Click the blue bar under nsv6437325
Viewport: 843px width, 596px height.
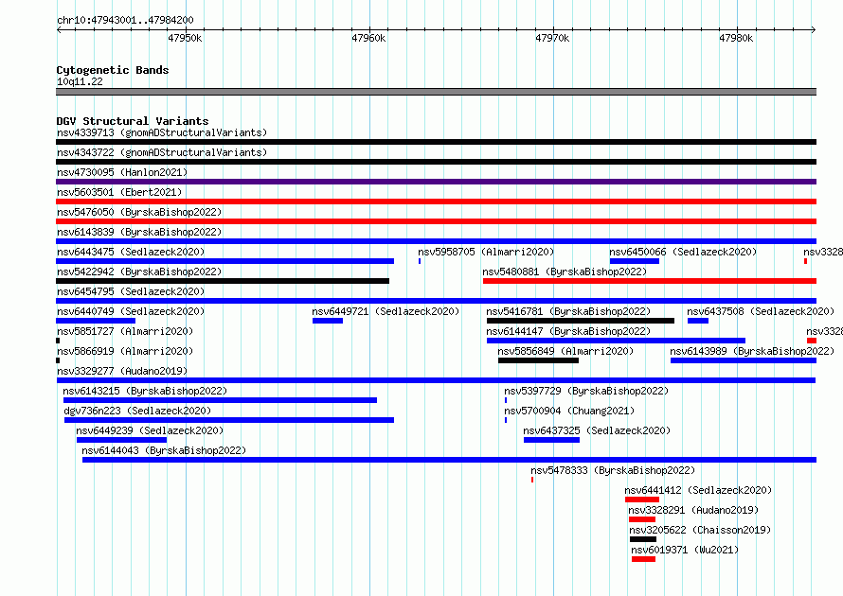click(551, 440)
